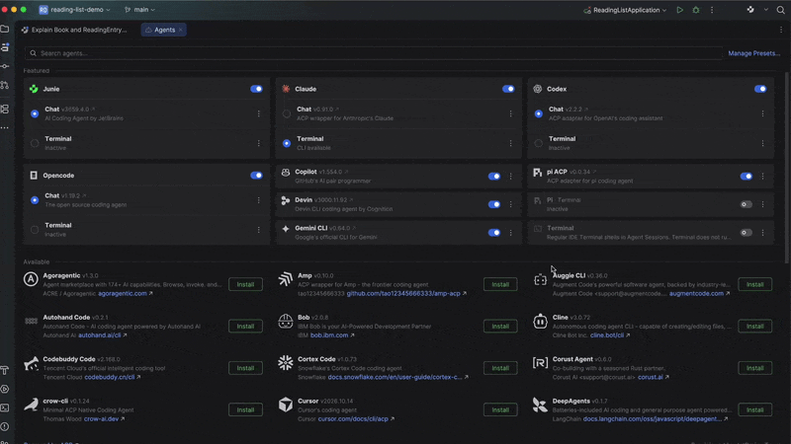Switch to Explain Book and ReadingEntry tab
This screenshot has height=444, width=791.
[x=74, y=30]
